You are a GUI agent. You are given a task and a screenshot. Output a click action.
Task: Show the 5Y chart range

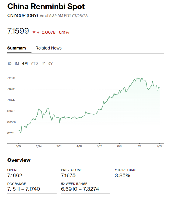[50, 64]
